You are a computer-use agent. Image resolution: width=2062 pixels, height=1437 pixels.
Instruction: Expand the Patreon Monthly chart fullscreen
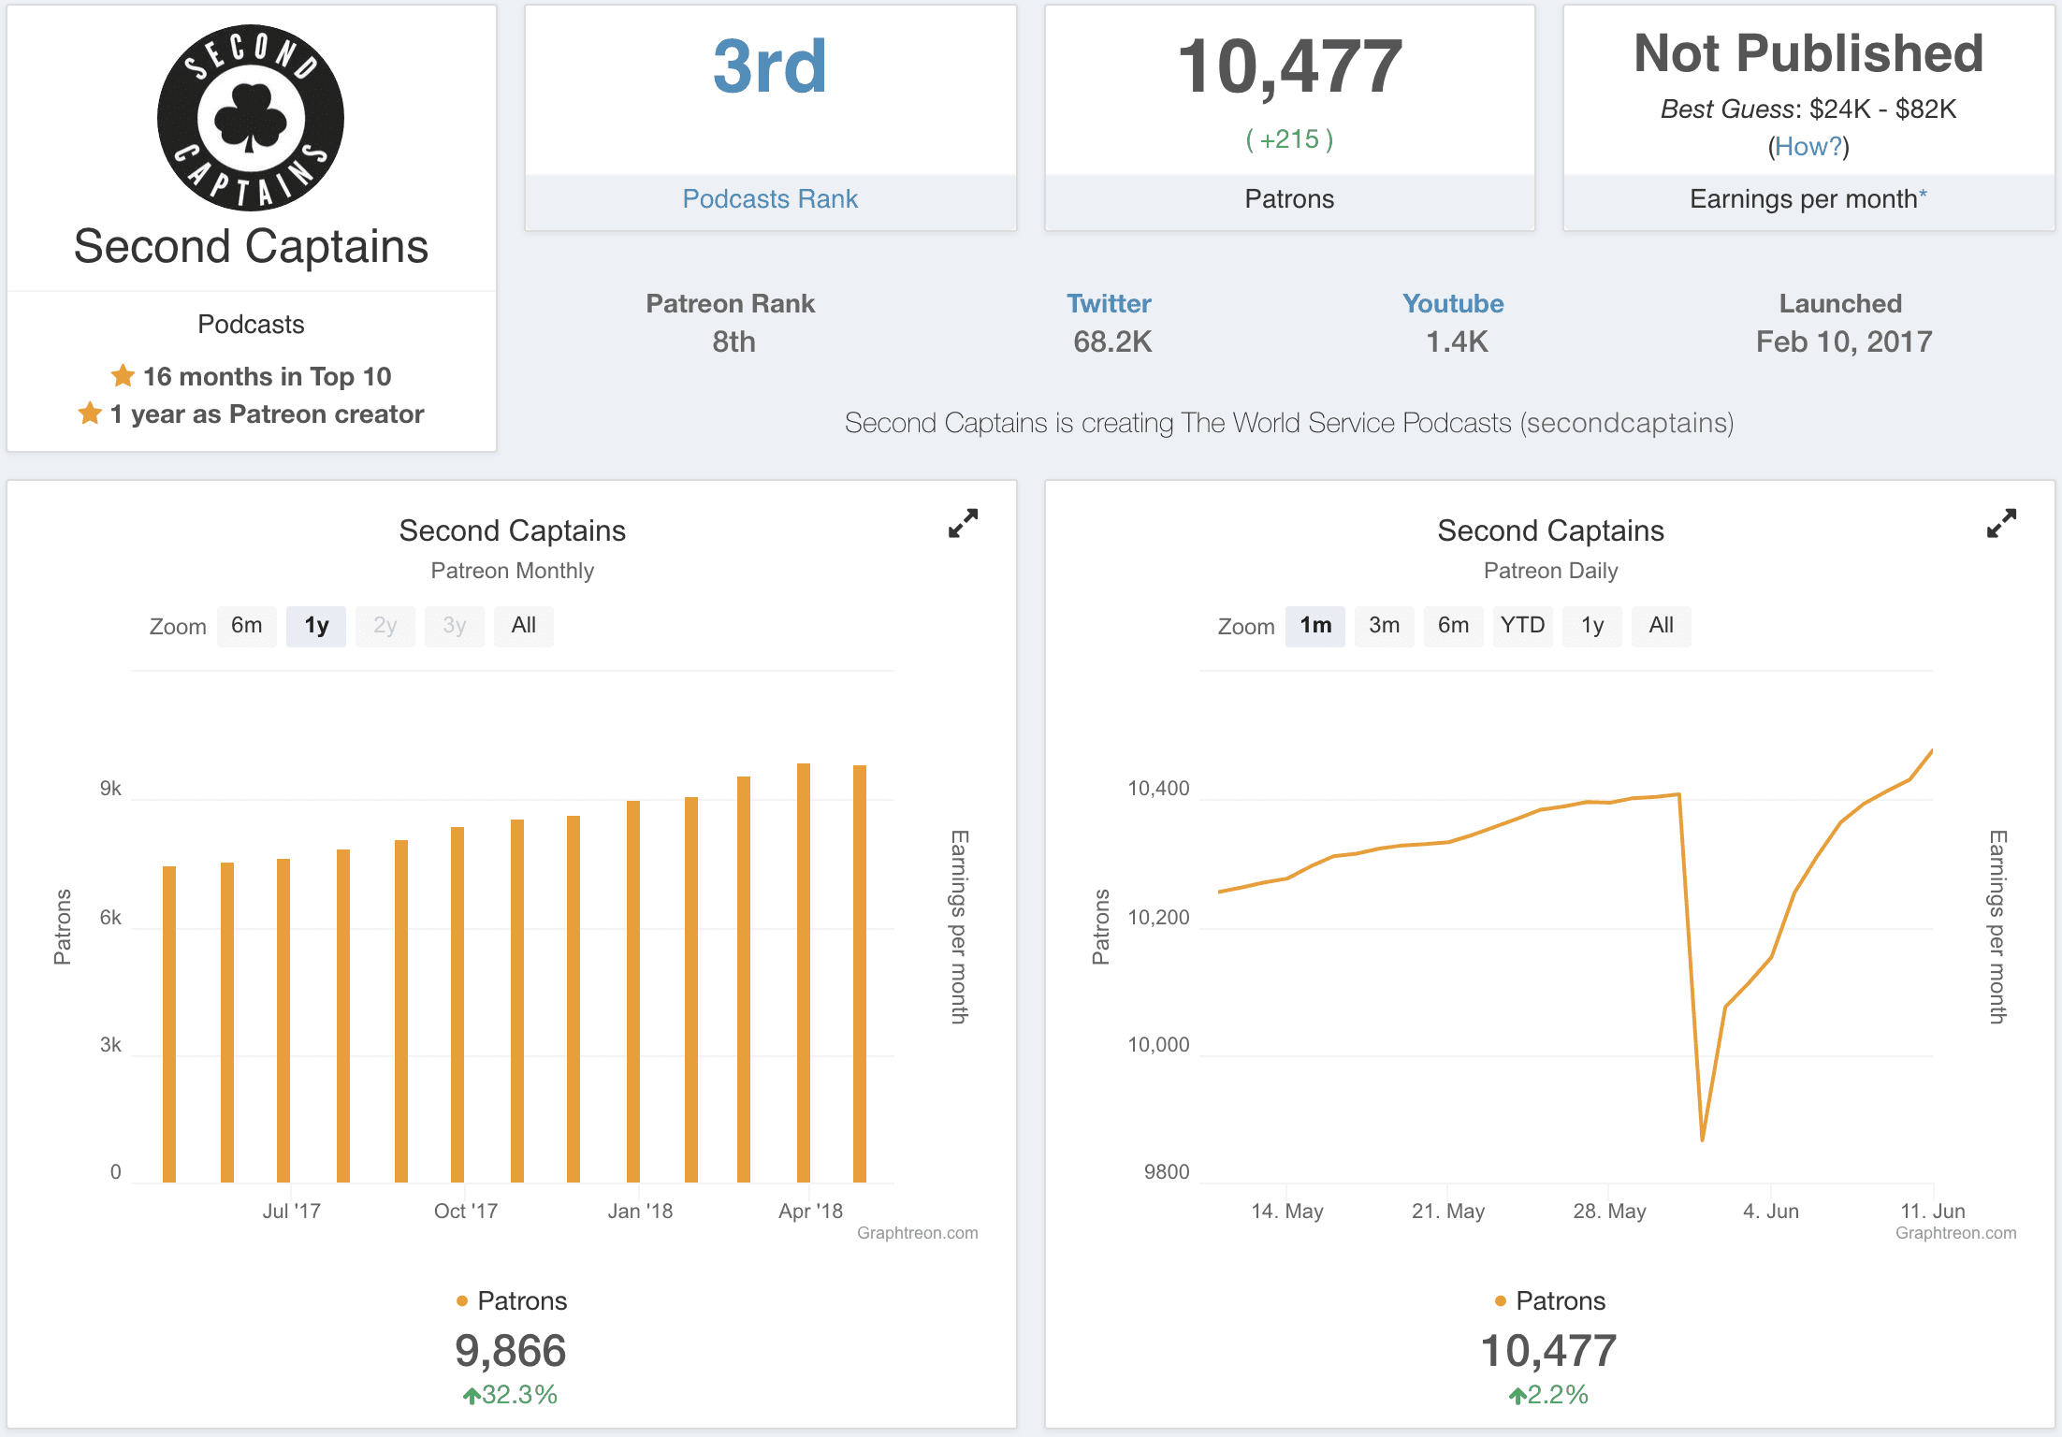(963, 524)
